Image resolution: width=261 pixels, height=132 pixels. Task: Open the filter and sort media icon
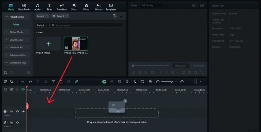[115, 16]
